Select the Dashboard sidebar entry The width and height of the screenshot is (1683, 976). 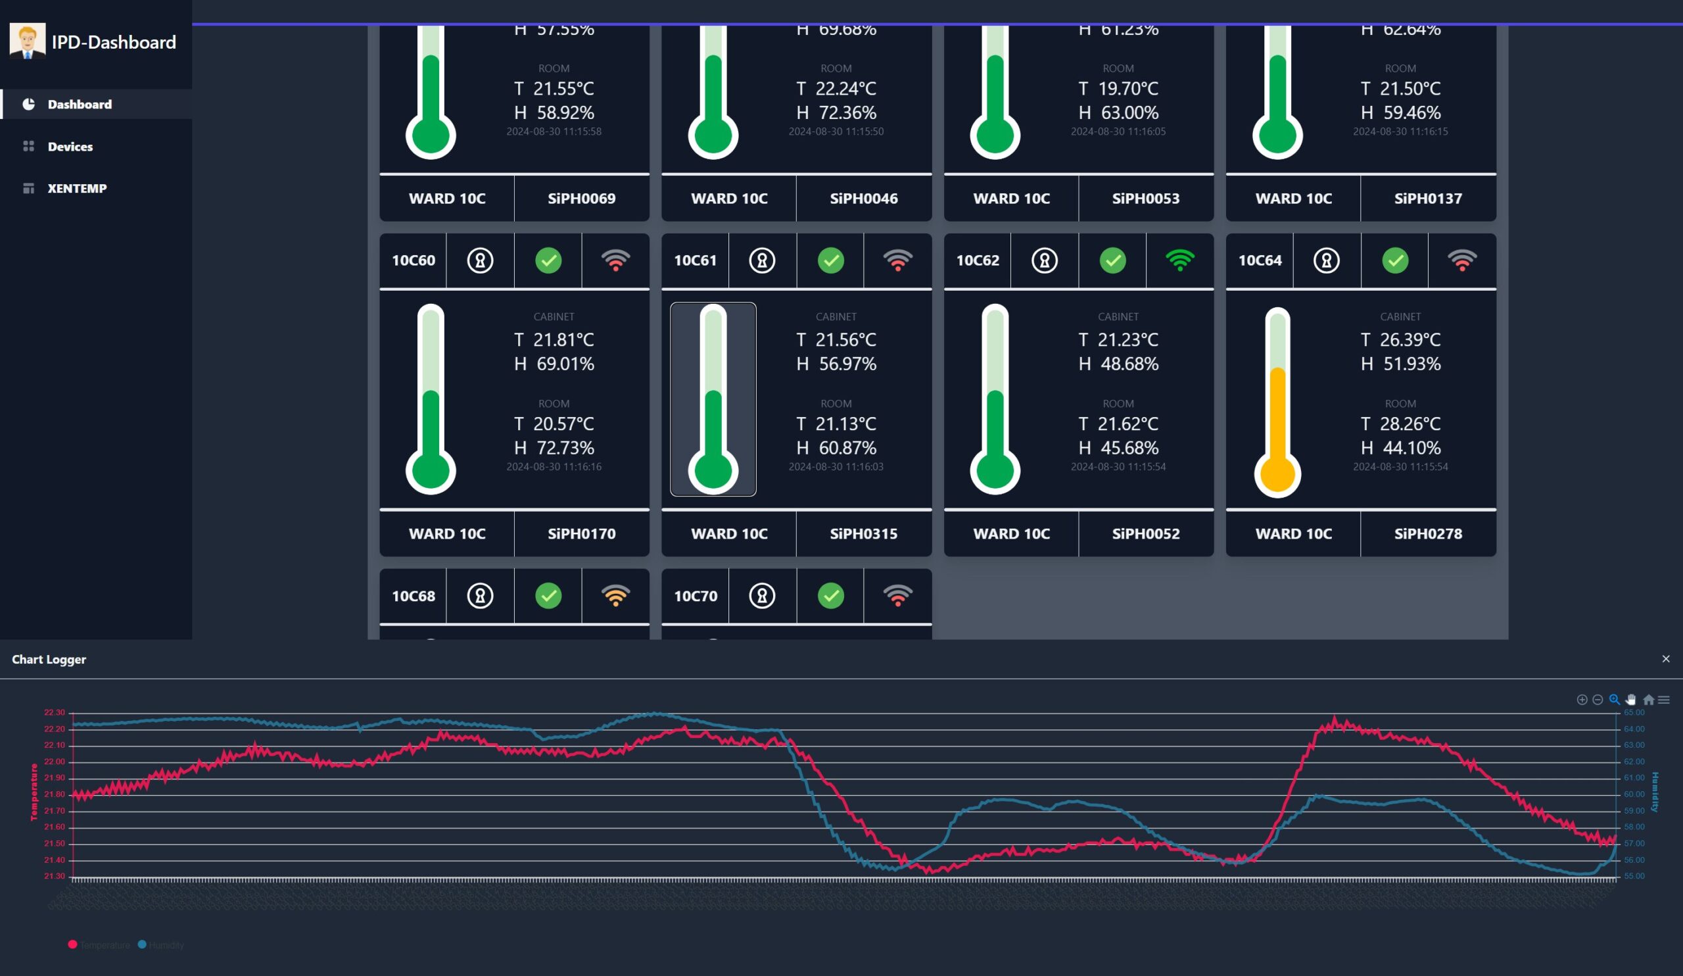click(x=80, y=104)
